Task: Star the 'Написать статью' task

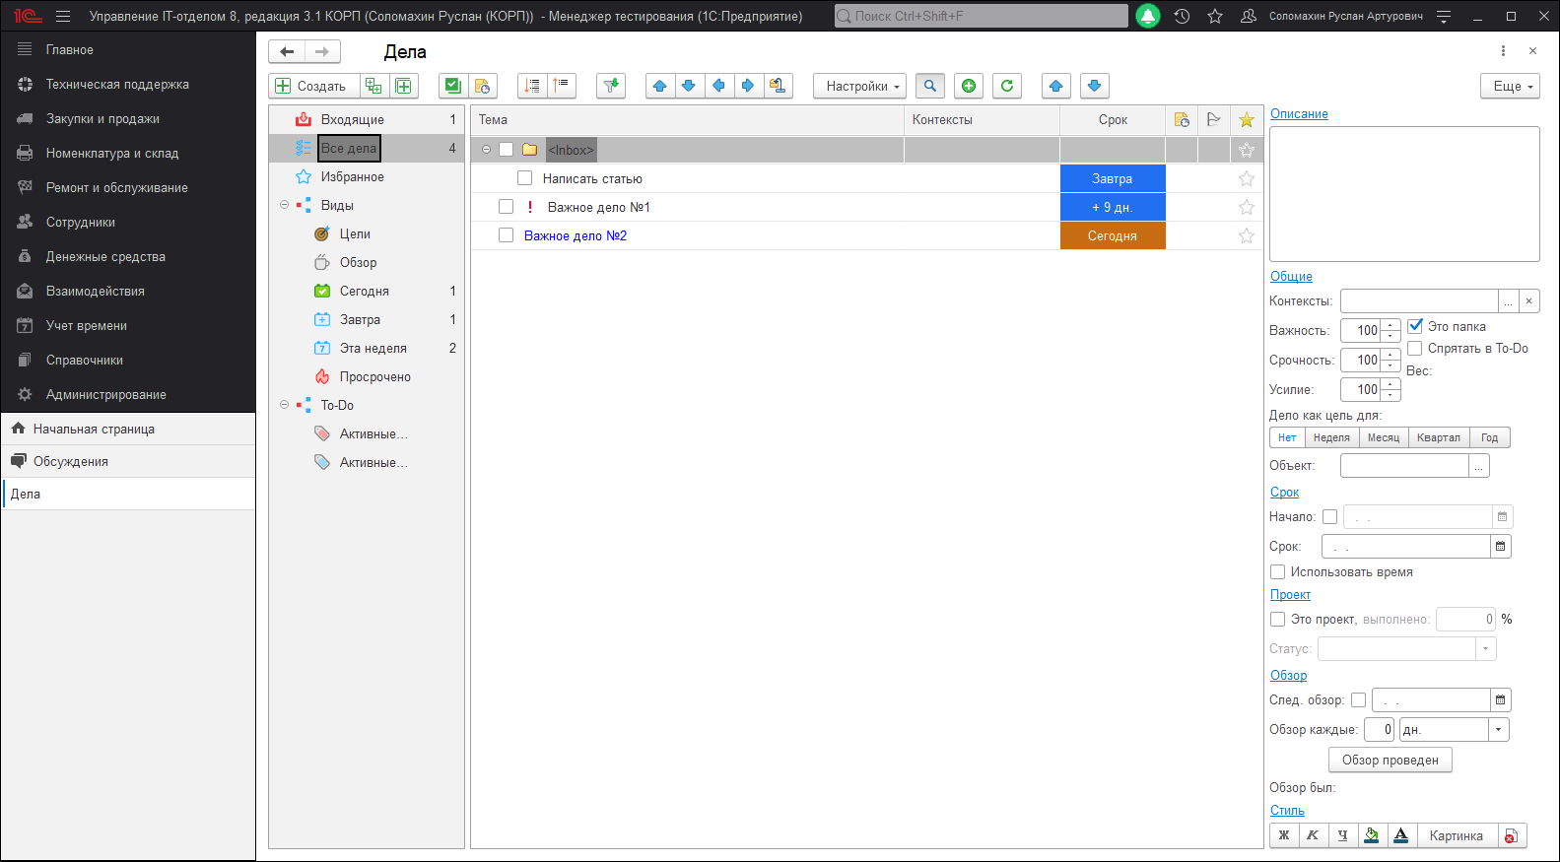Action: [x=1246, y=178]
